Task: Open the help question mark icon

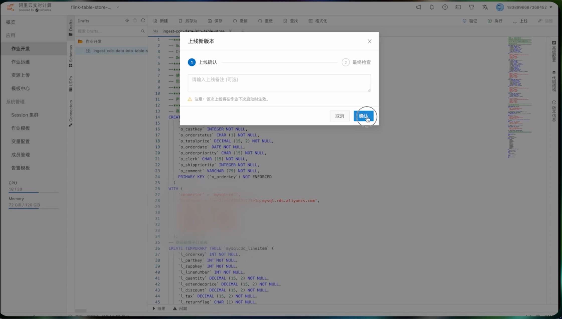Action: pos(445,7)
